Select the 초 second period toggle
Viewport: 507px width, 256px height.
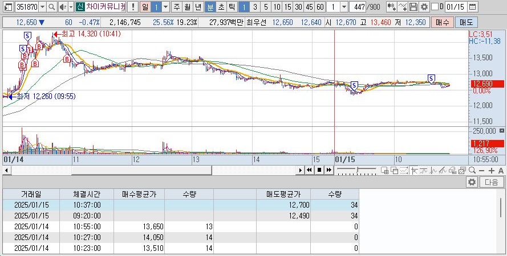click(221, 7)
